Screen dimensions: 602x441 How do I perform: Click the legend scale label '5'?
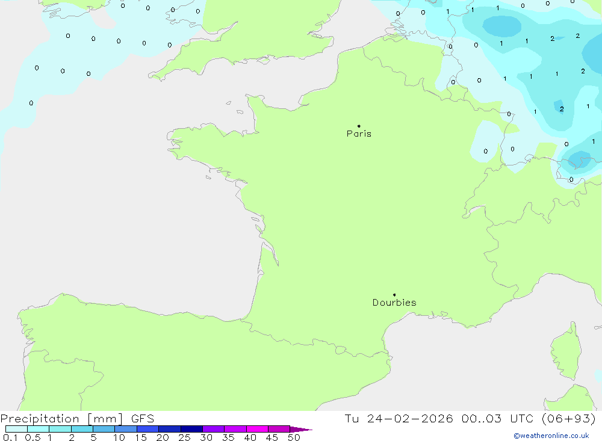point(93,437)
